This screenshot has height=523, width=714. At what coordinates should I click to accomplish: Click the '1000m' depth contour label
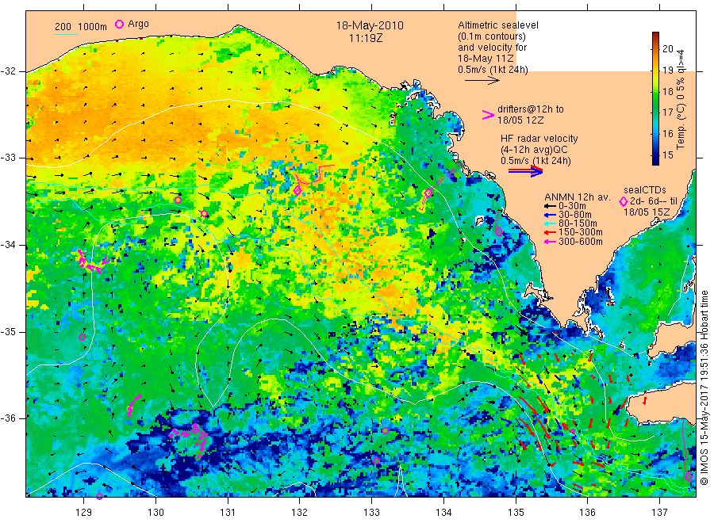[x=93, y=27]
